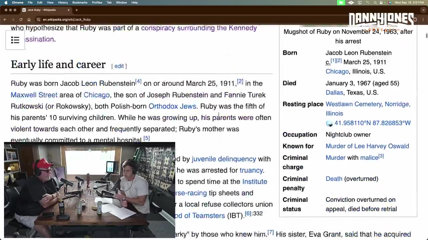Open the Bookmarks menu
Viewport: 428px width, 240px height.
80,2
